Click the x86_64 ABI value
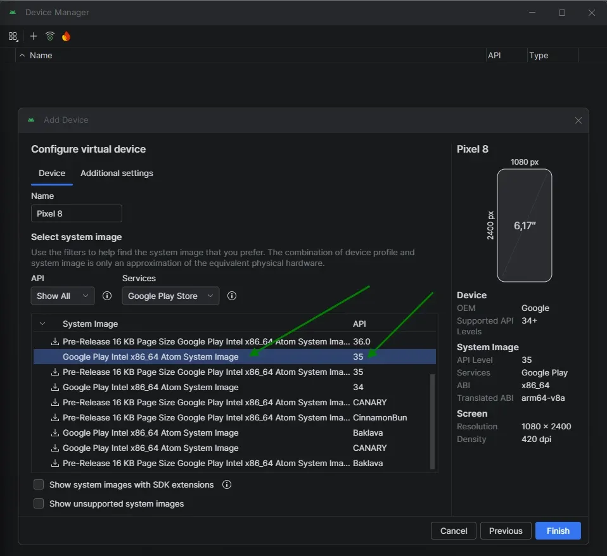The width and height of the screenshot is (607, 556). point(535,385)
